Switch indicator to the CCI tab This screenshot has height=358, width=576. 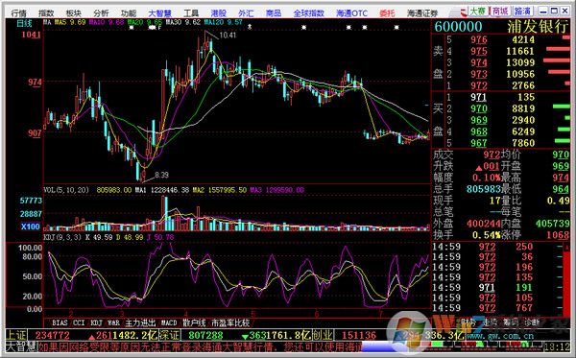pyautogui.click(x=79, y=322)
